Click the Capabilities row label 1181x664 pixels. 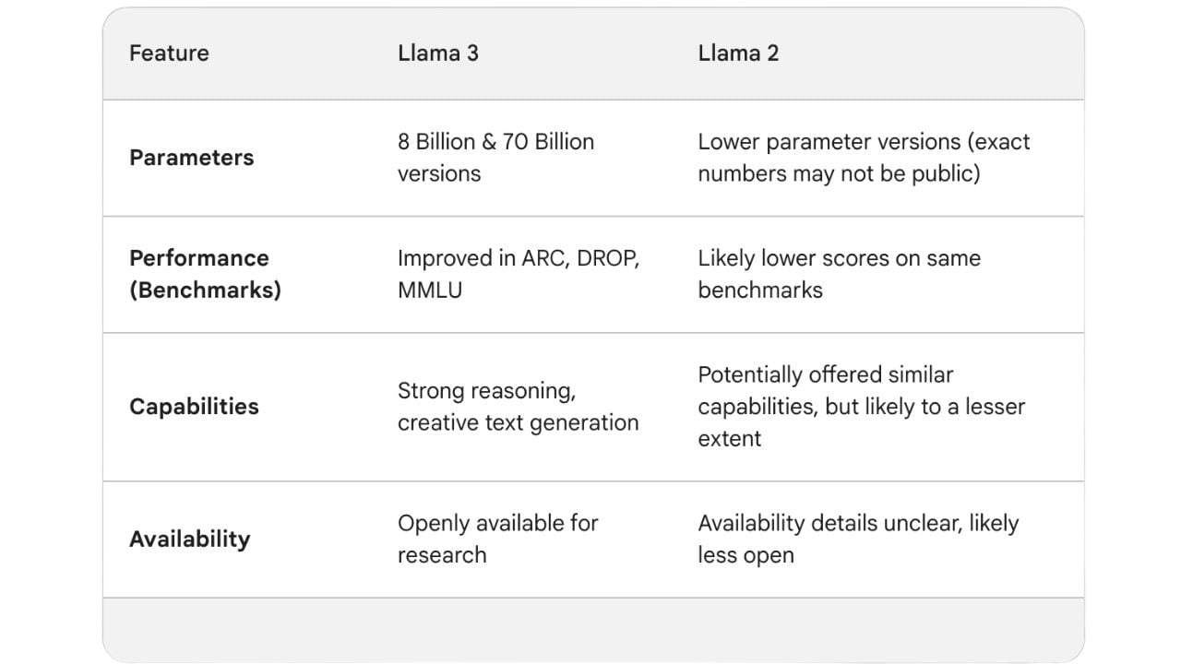pyautogui.click(x=194, y=407)
